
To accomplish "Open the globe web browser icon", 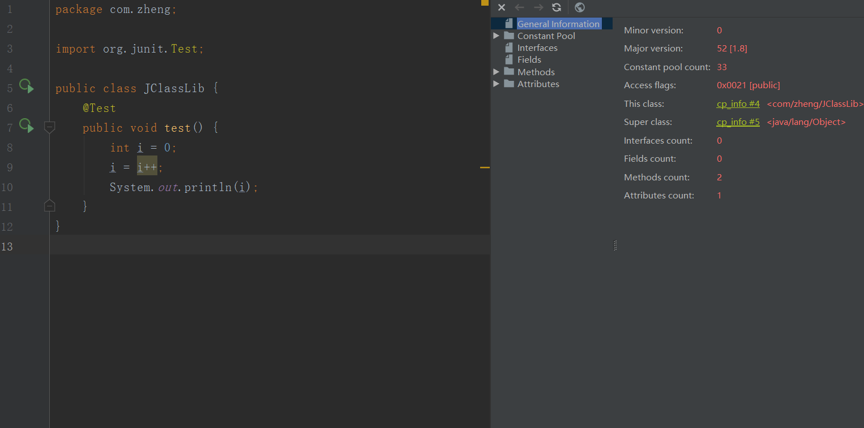I will [x=579, y=7].
